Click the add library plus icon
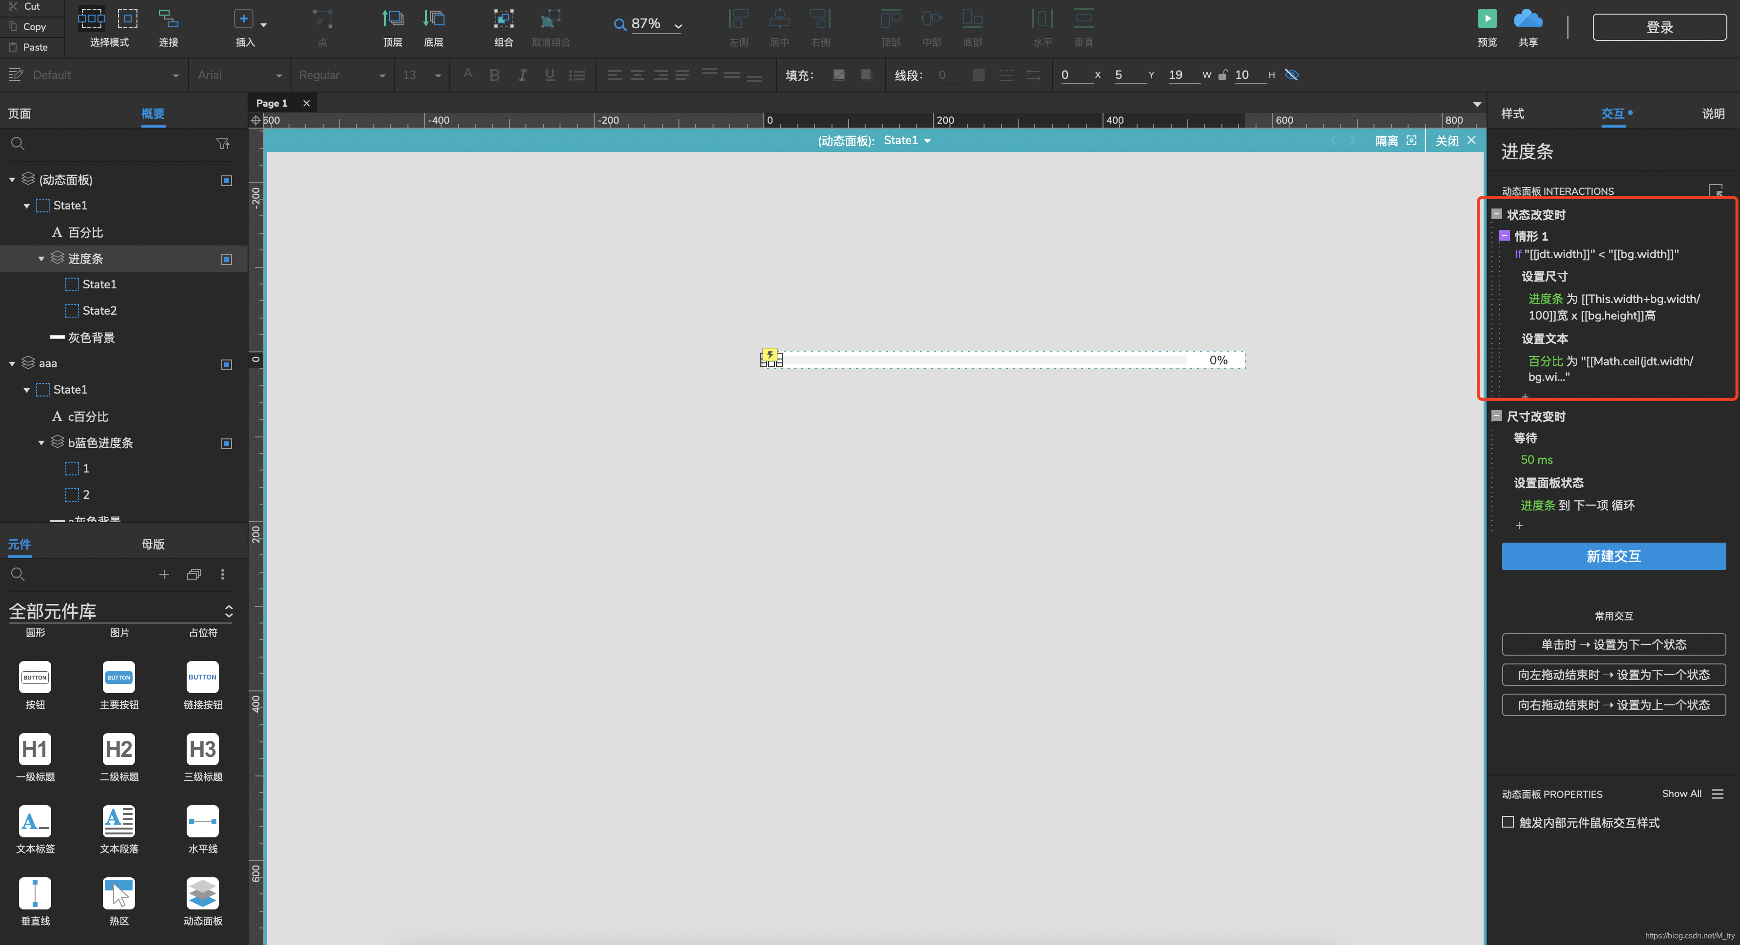1740x945 pixels. [163, 574]
